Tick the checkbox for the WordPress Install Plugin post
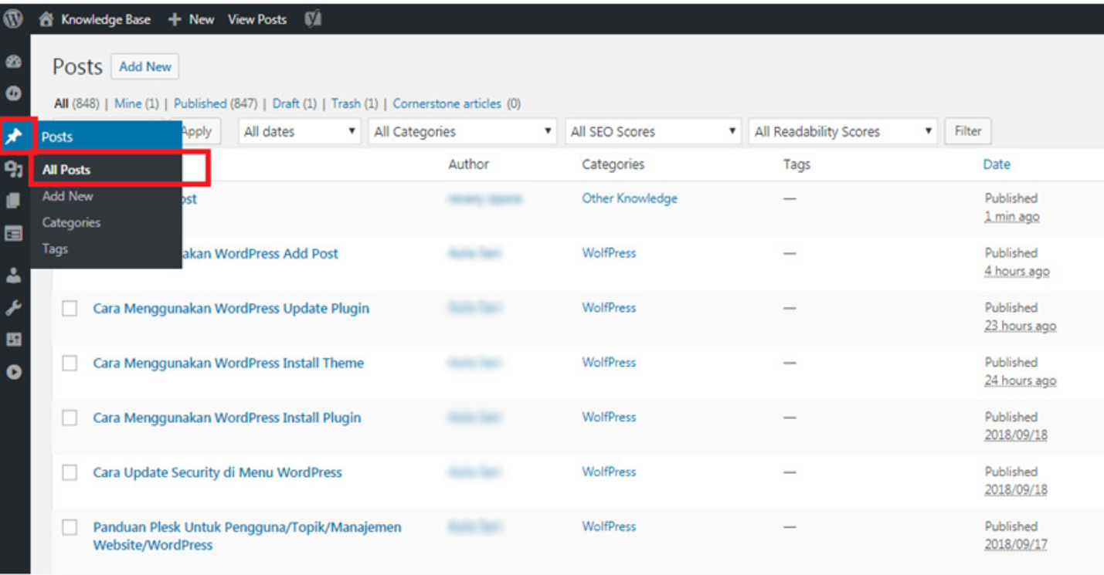1104x575 pixels. click(70, 418)
